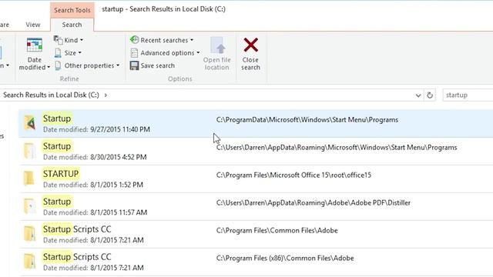This screenshot has height=277, width=493.
Task: Click the refresh button beside address bar
Action: tap(430, 95)
